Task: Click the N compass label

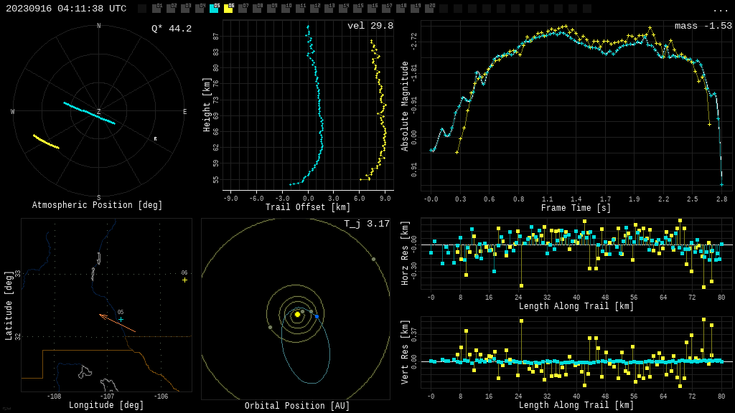Action: 99,26
